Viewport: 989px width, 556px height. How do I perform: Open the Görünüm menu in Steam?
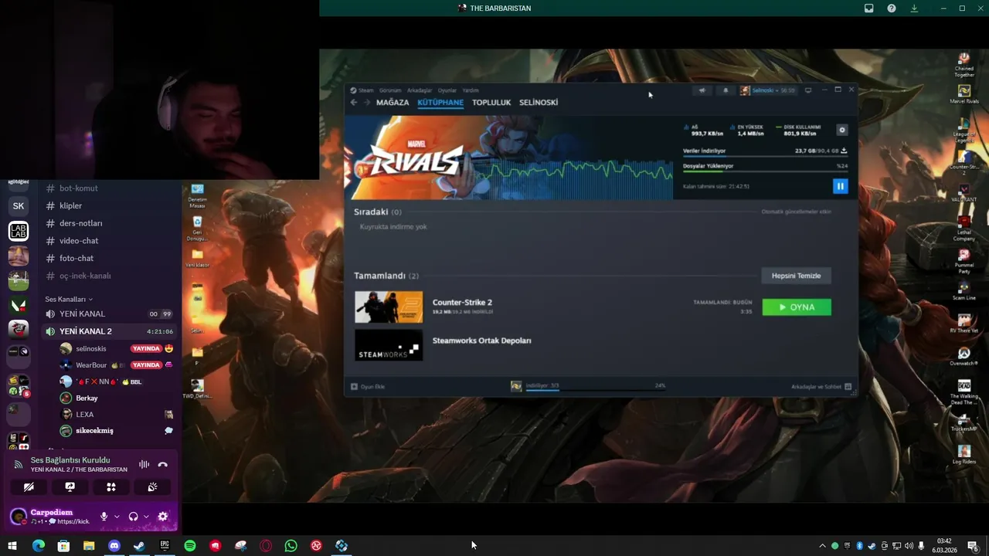389,90
